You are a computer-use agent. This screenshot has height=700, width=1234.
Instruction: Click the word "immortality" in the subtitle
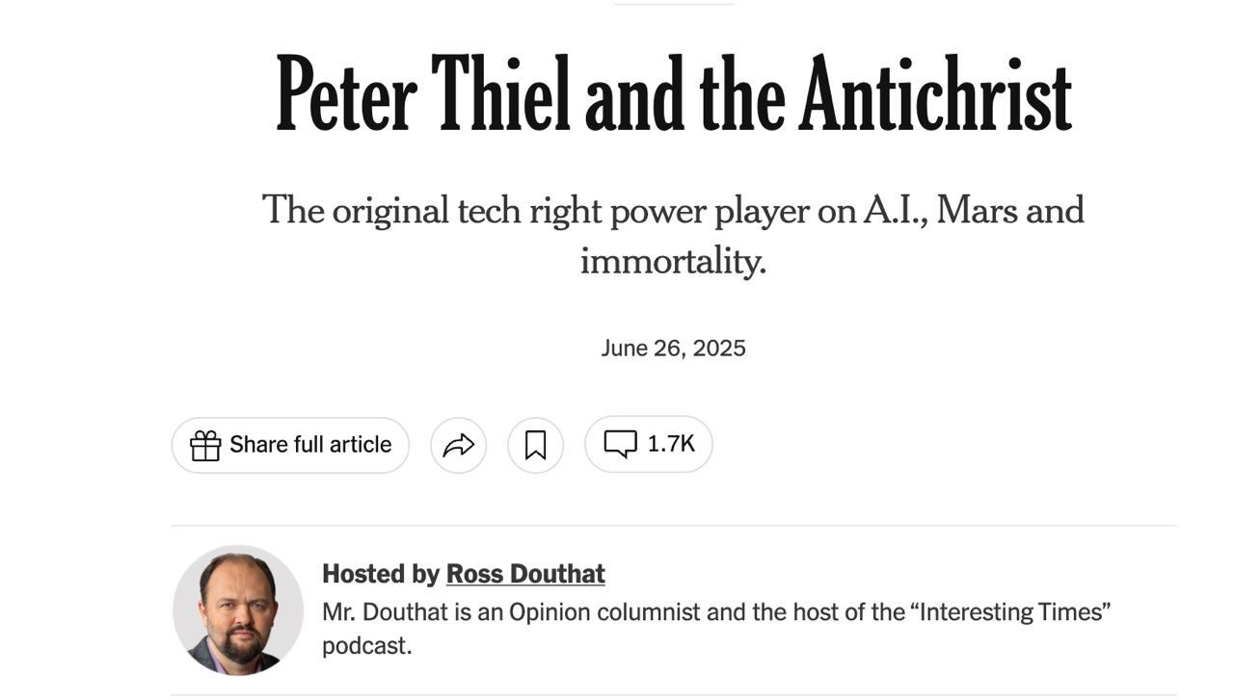click(x=672, y=261)
